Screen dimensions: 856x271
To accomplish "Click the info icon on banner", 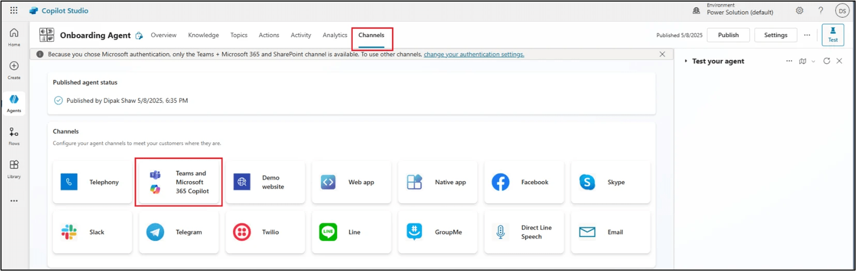I will click(40, 54).
